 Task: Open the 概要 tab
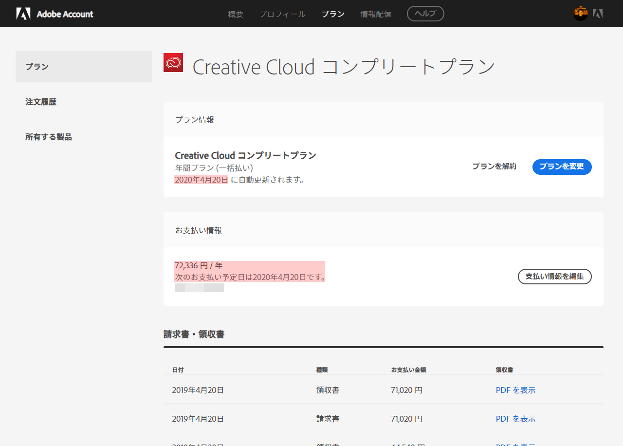[236, 14]
